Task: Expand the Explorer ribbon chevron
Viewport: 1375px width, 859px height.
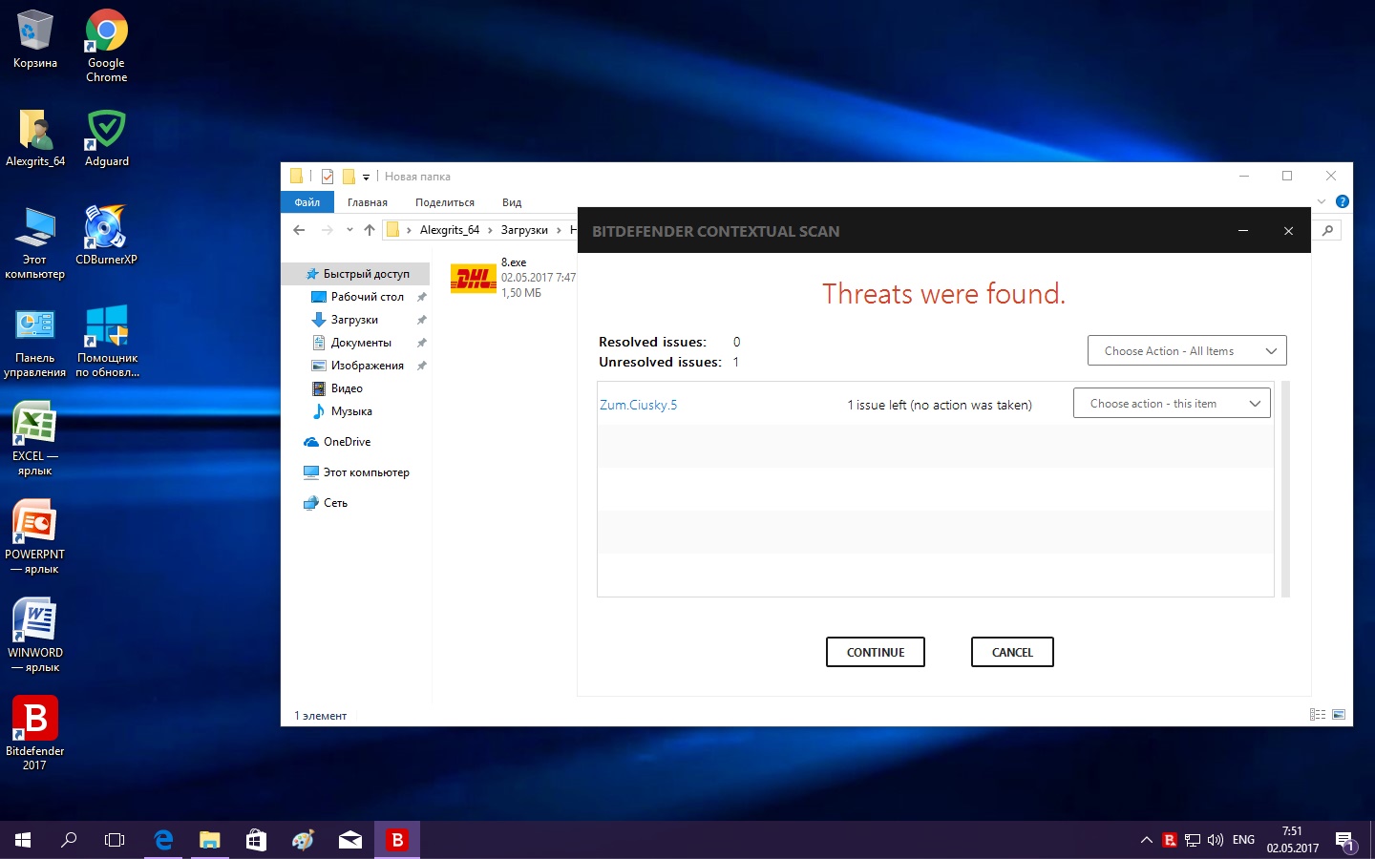Action: click(x=1322, y=201)
